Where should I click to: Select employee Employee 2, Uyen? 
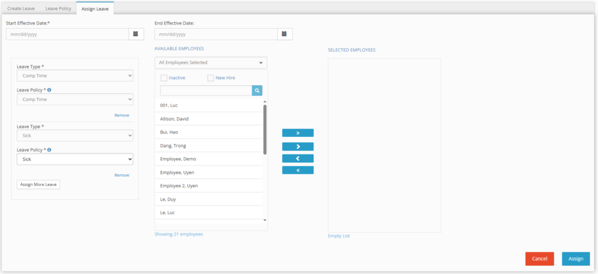(x=208, y=186)
